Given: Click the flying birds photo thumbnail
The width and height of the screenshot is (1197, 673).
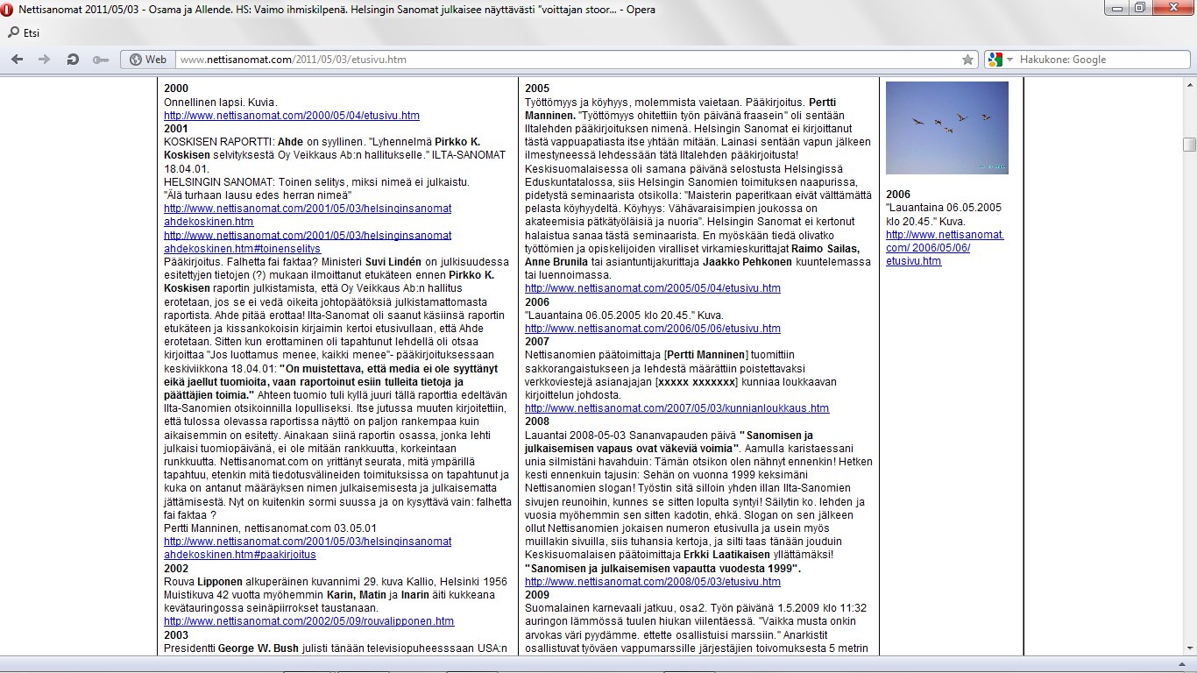Looking at the screenshot, I should 946,128.
